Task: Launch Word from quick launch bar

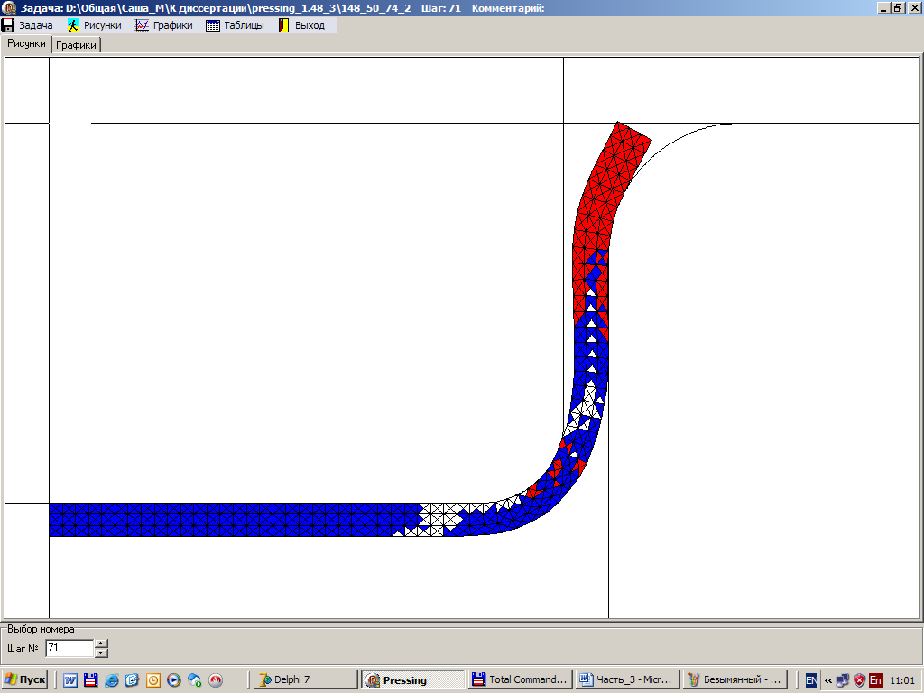Action: (x=69, y=679)
